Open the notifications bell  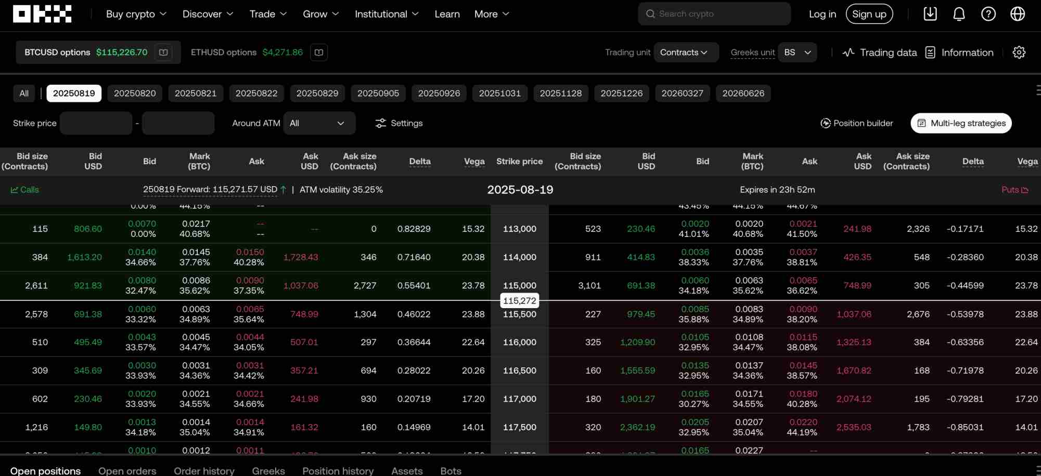coord(959,14)
